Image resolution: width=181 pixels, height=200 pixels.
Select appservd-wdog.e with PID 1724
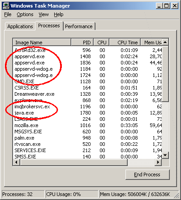point(87,75)
